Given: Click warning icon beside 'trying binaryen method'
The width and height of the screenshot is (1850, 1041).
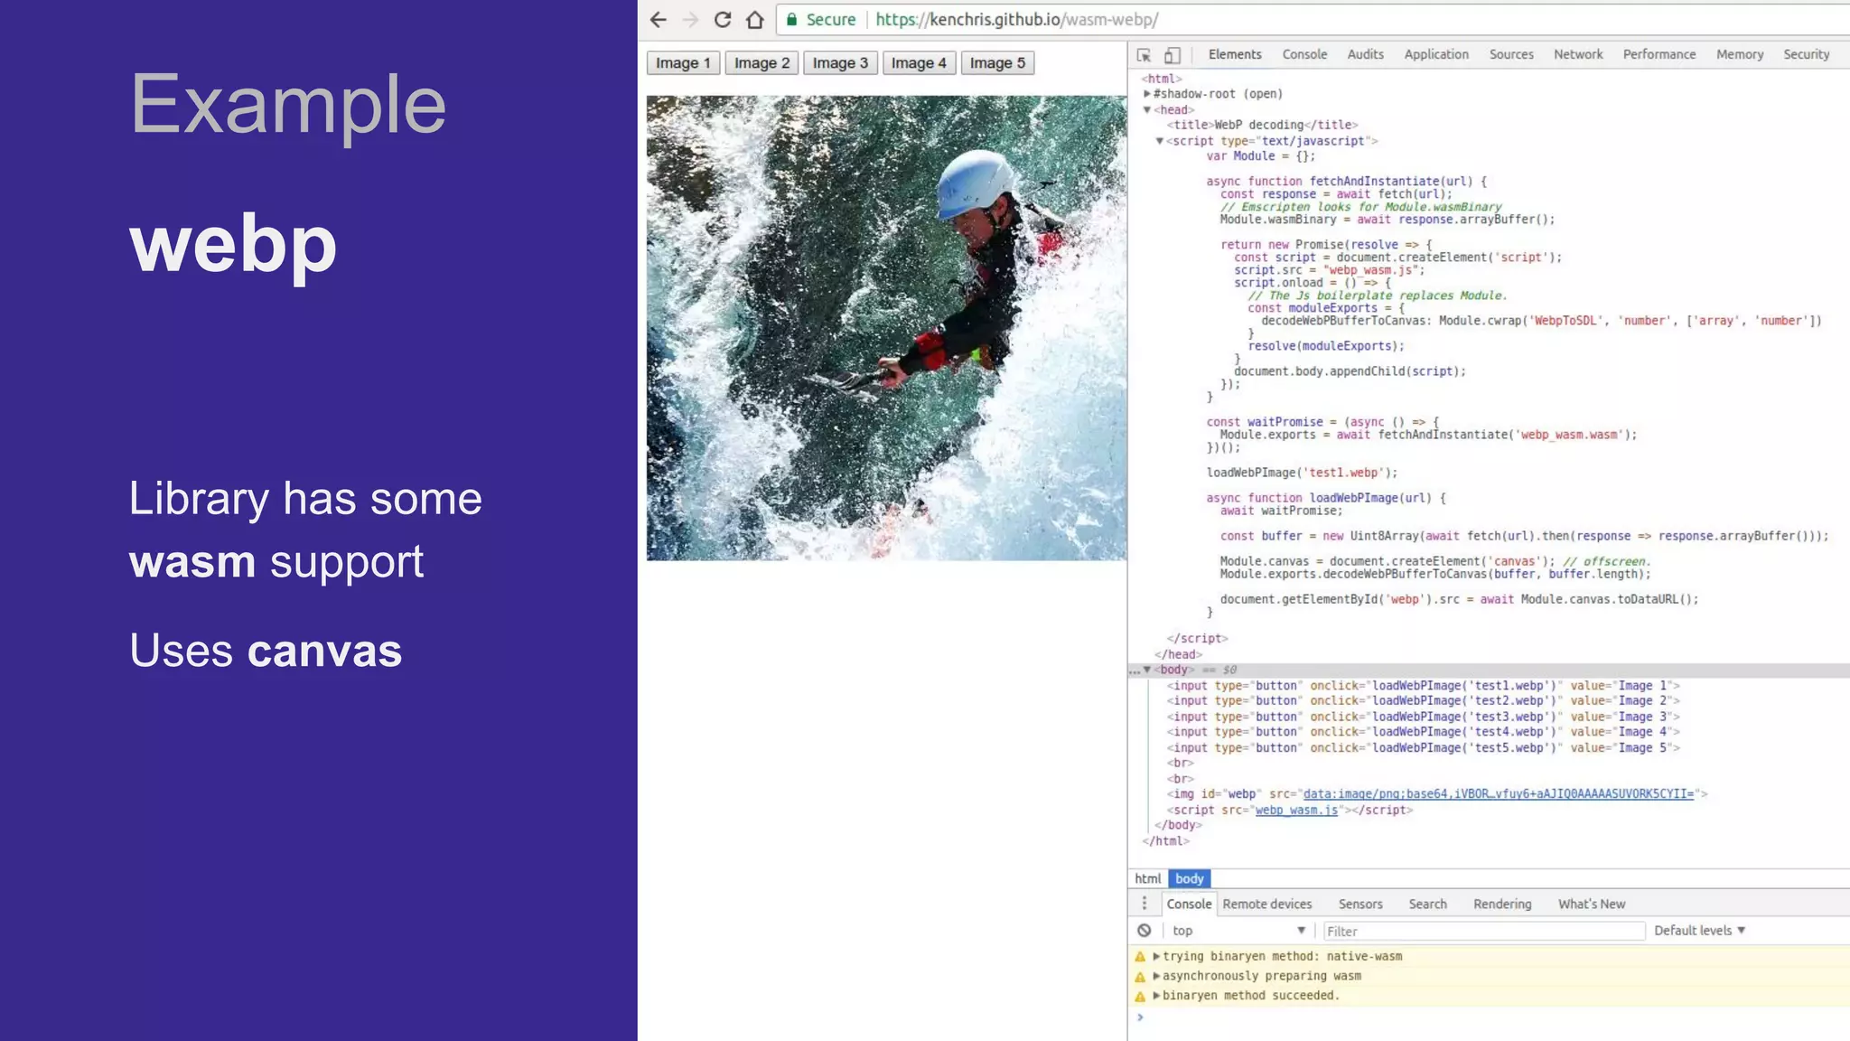Looking at the screenshot, I should (x=1140, y=957).
